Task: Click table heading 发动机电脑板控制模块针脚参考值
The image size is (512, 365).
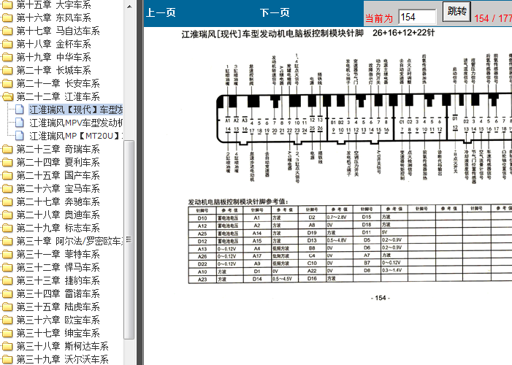Action: [238, 201]
